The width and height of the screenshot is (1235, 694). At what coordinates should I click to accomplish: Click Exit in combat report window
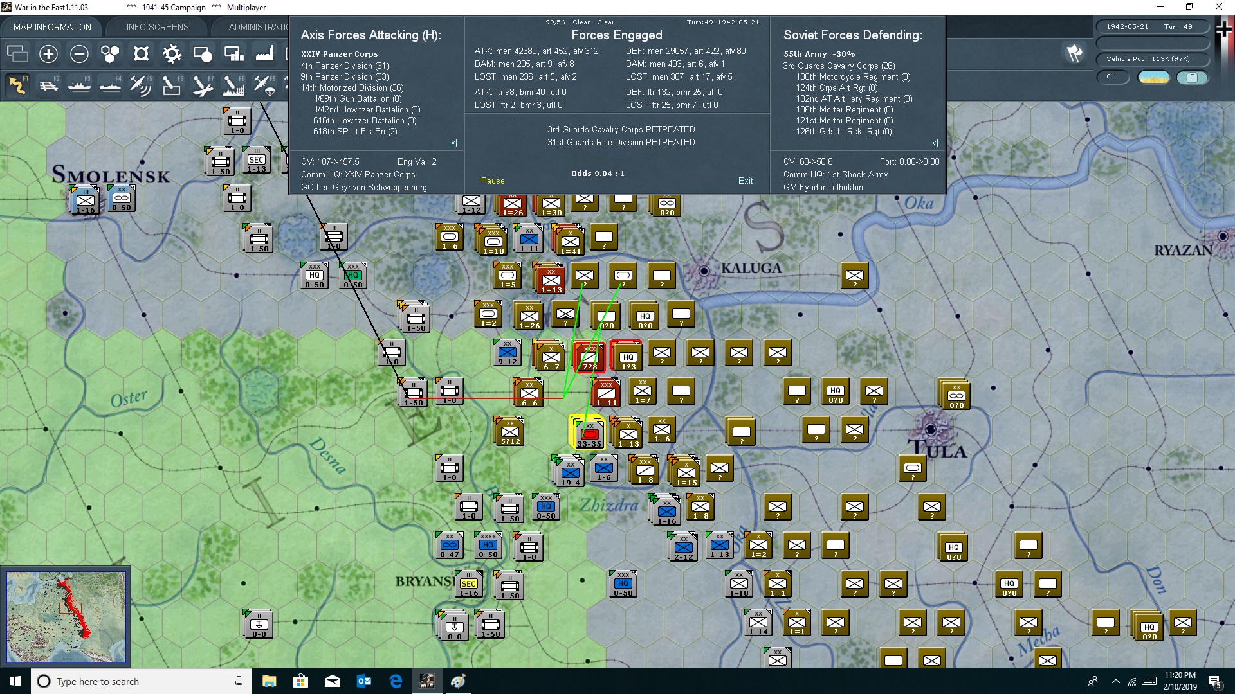coord(746,181)
